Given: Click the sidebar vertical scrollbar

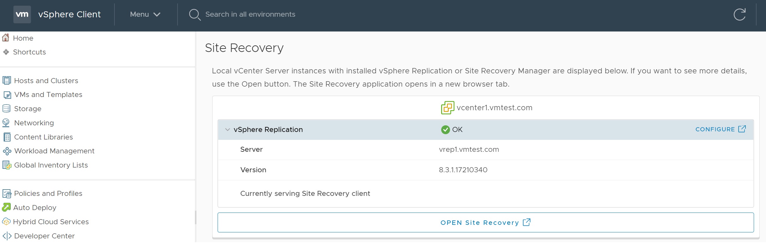Looking at the screenshot, I should [196, 217].
